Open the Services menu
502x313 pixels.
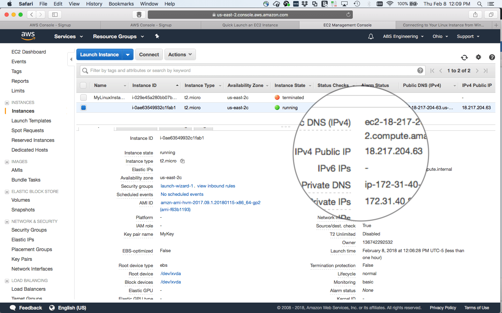point(68,37)
